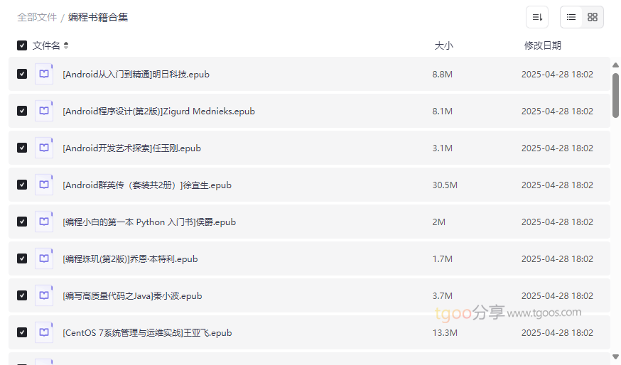Sort files using the 文件名 sort arrows
Viewport: 621px width, 365px height.
pos(66,45)
